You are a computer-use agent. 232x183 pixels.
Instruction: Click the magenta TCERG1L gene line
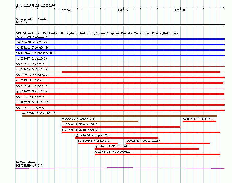pos(120,168)
